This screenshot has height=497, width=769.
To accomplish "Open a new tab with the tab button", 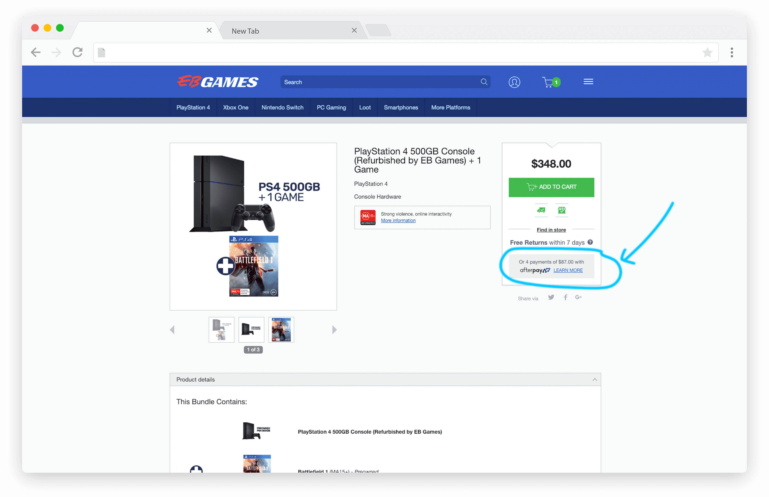I will pos(378,30).
